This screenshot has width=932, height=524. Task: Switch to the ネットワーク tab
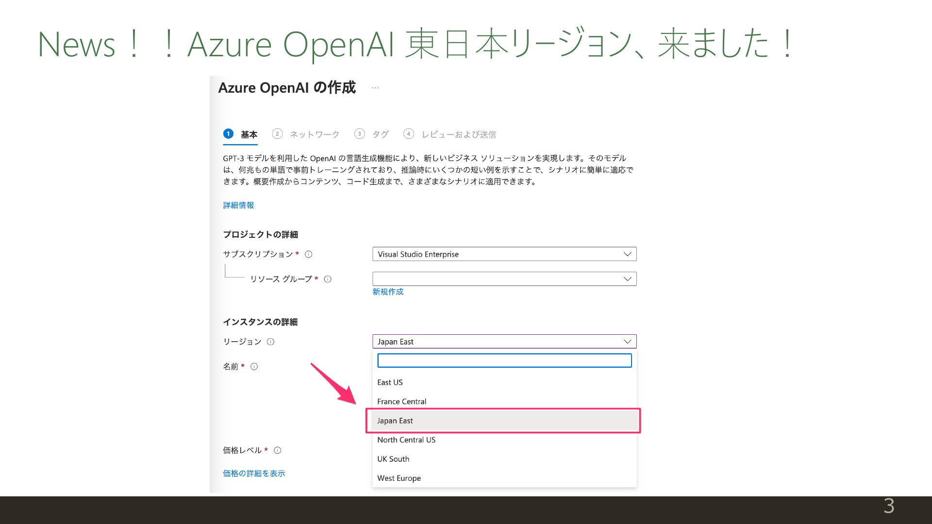click(306, 134)
